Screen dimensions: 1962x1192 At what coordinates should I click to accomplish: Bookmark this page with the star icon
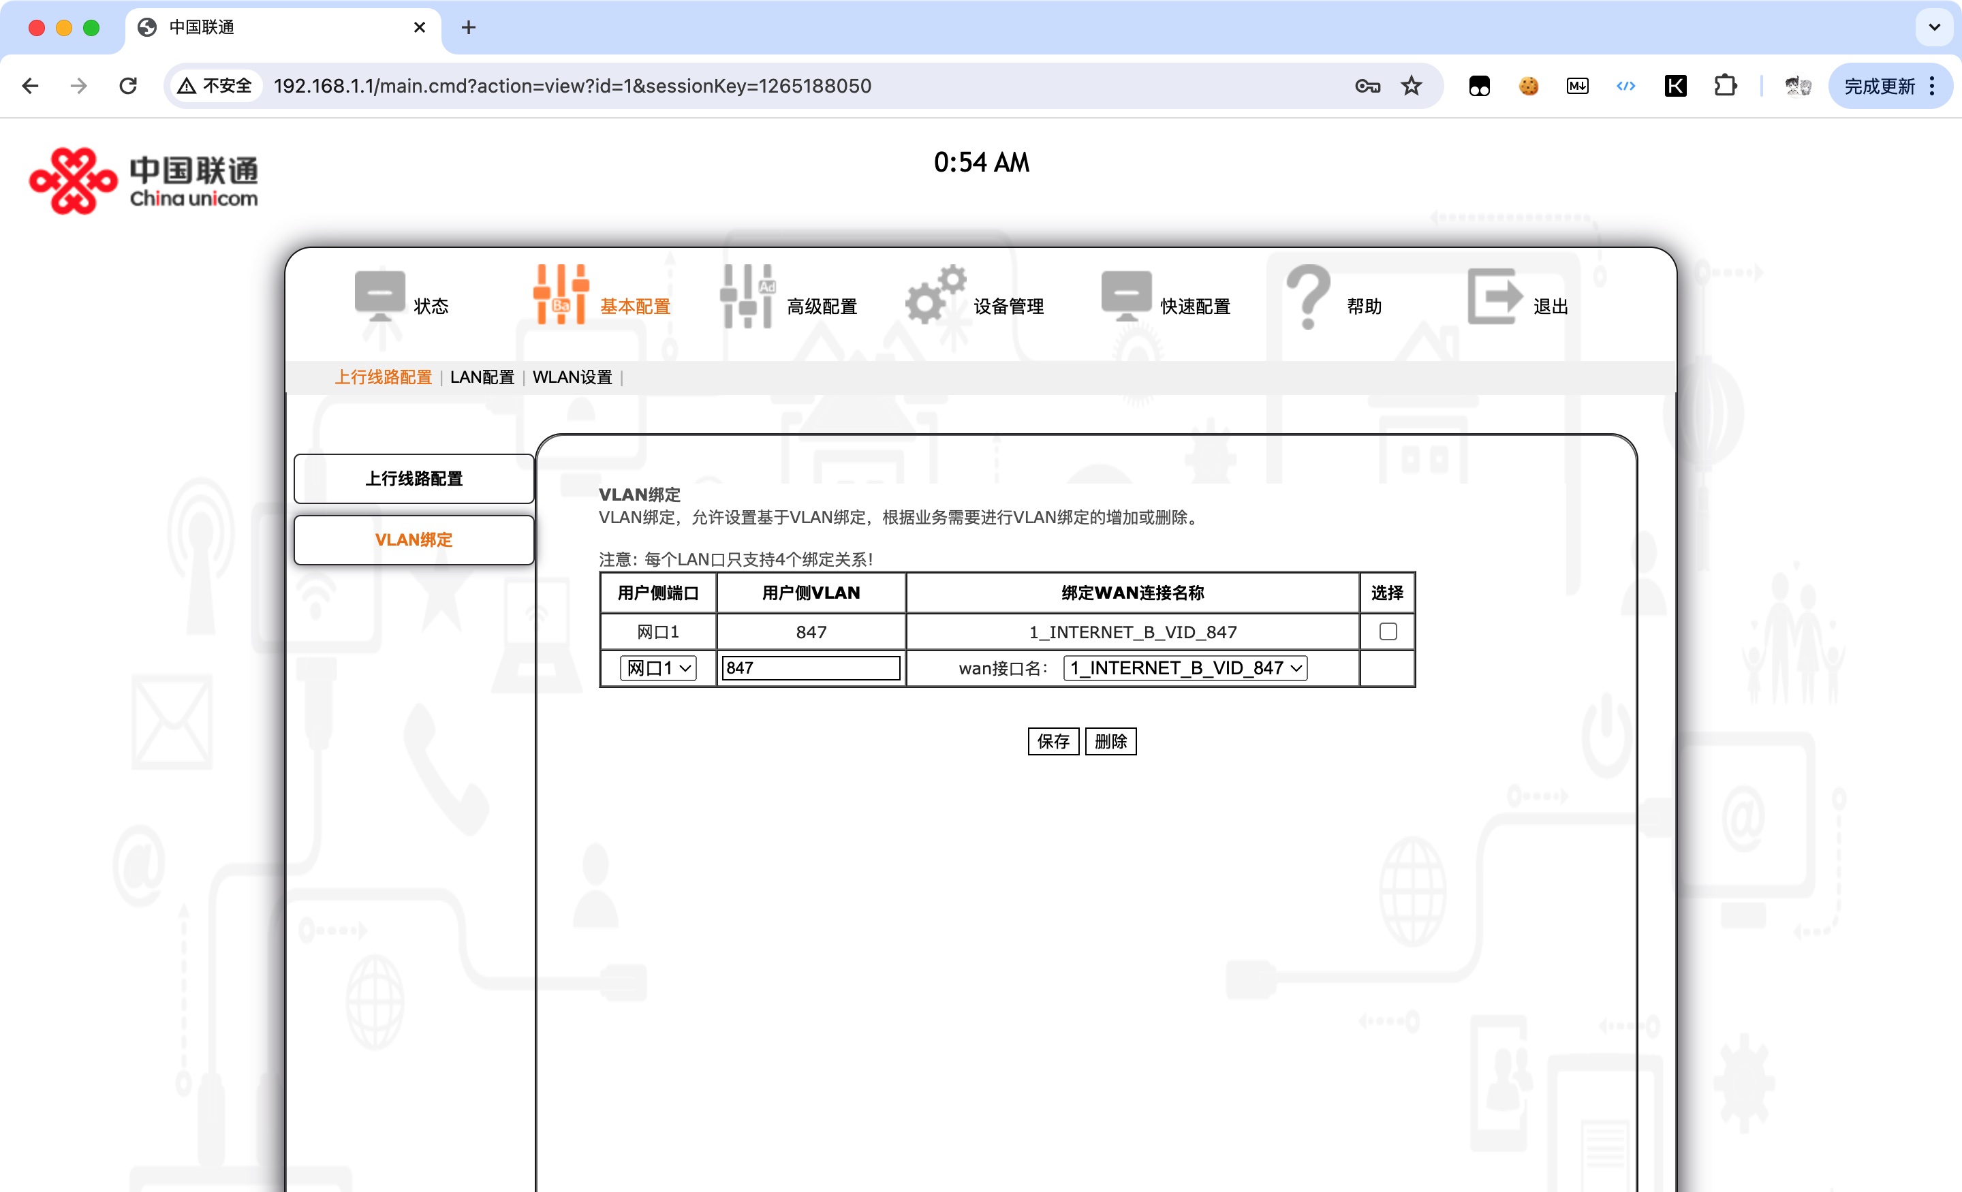coord(1412,86)
